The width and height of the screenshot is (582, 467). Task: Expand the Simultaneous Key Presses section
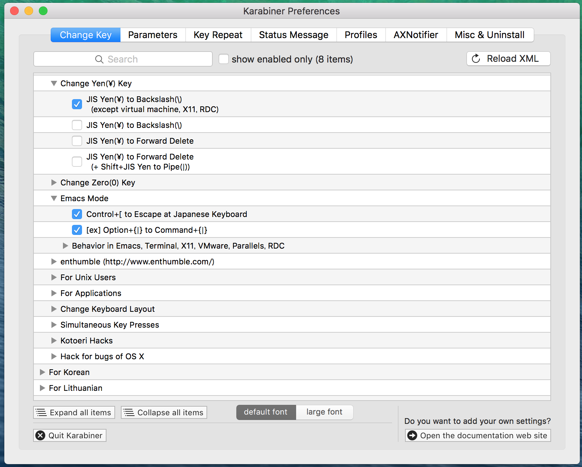(x=54, y=325)
